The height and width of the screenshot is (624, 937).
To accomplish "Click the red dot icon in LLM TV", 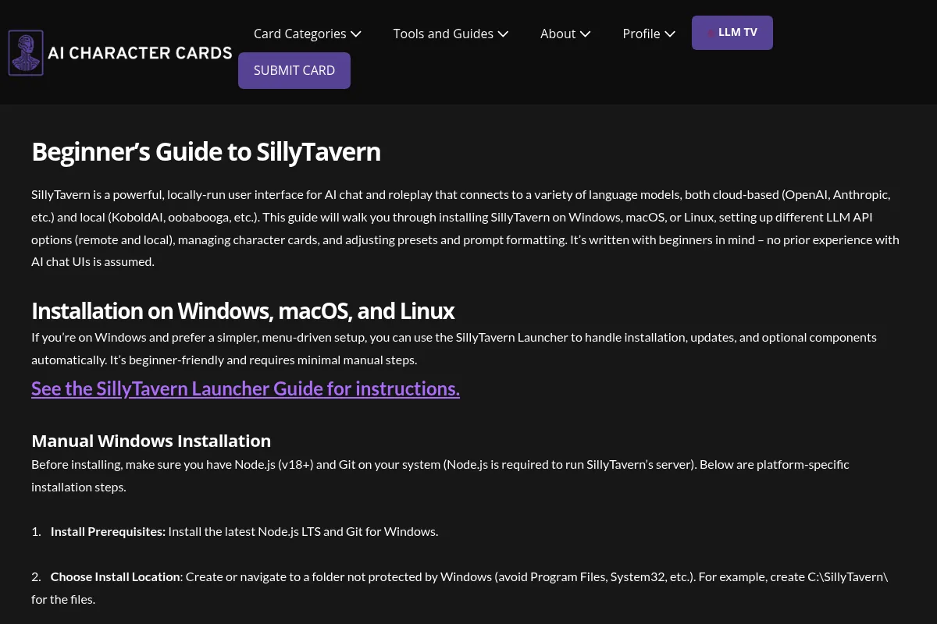I will [711, 33].
